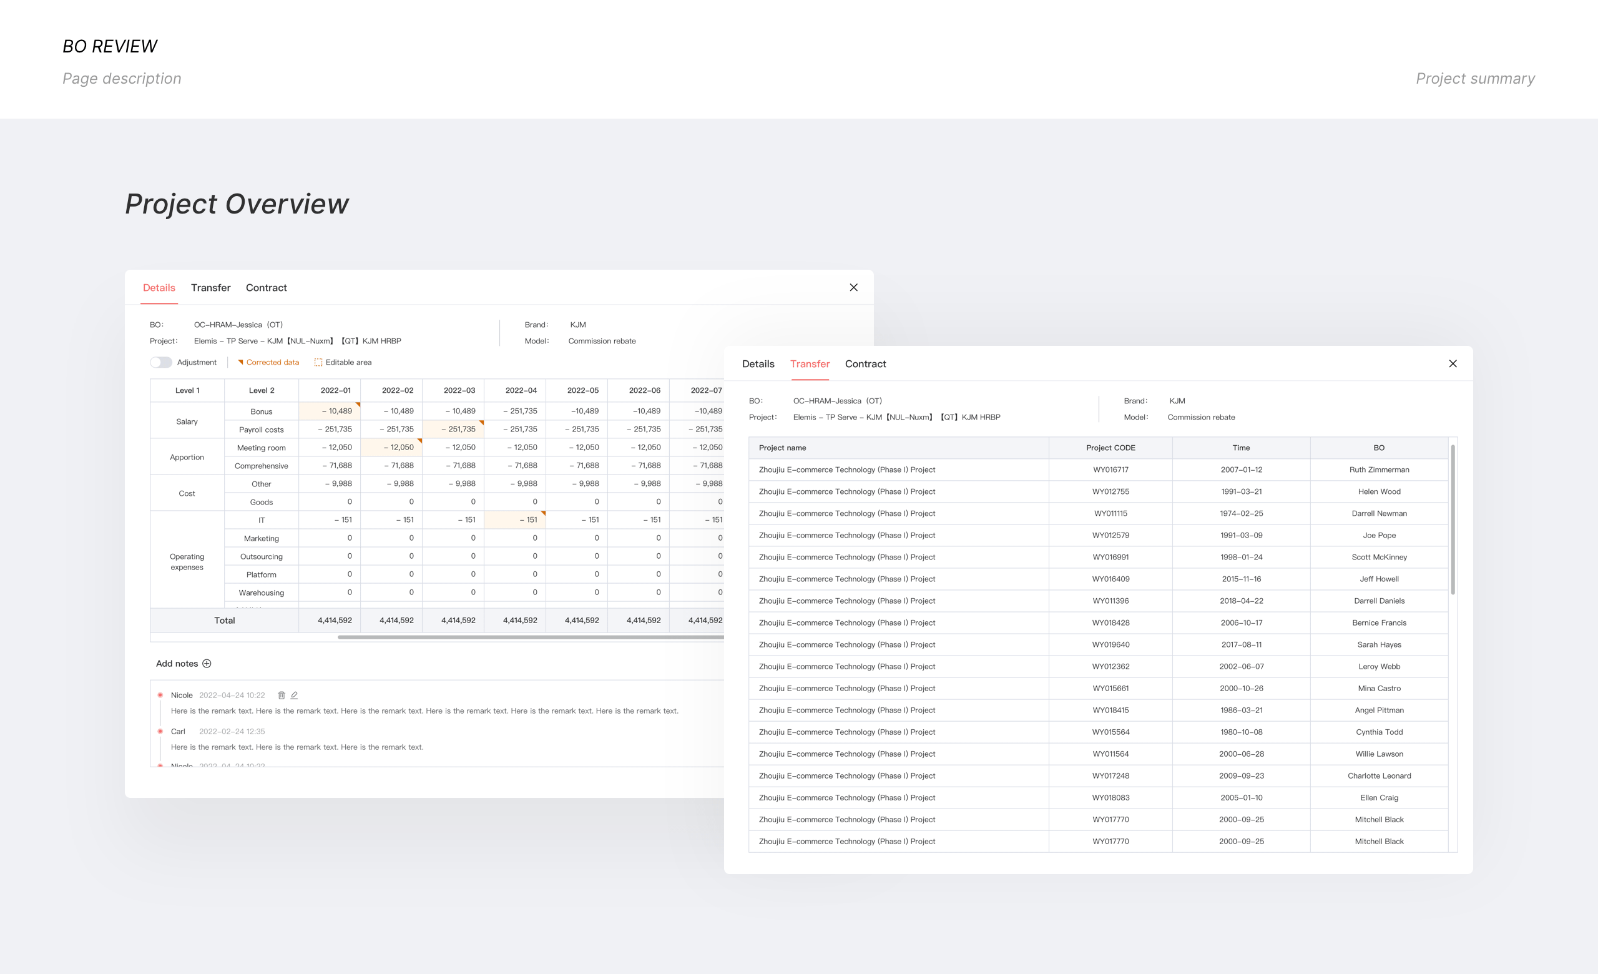This screenshot has width=1598, height=974.
Task: Close the front Transfer window with X
Action: [x=1453, y=364]
